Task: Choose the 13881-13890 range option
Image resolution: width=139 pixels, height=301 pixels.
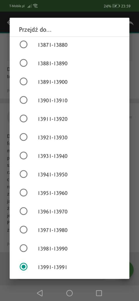Action: pyautogui.click(x=69, y=63)
